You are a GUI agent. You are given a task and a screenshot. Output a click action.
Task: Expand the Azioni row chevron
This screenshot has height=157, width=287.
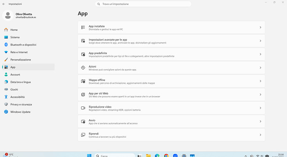(260, 68)
